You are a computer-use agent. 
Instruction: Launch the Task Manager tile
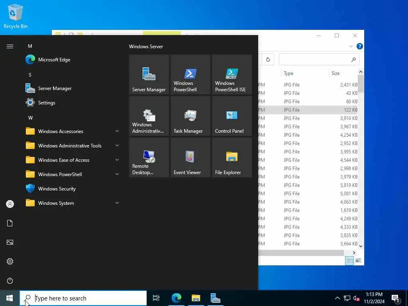(190, 116)
